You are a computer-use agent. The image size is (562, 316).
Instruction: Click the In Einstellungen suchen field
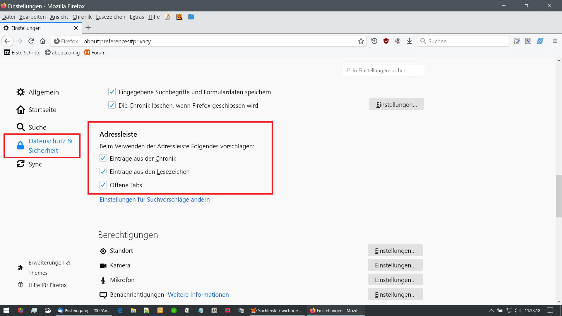pyautogui.click(x=383, y=71)
